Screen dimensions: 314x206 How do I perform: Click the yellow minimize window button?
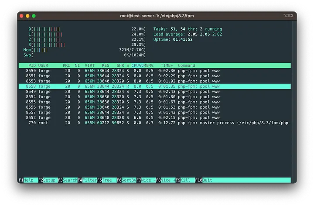(27, 16)
